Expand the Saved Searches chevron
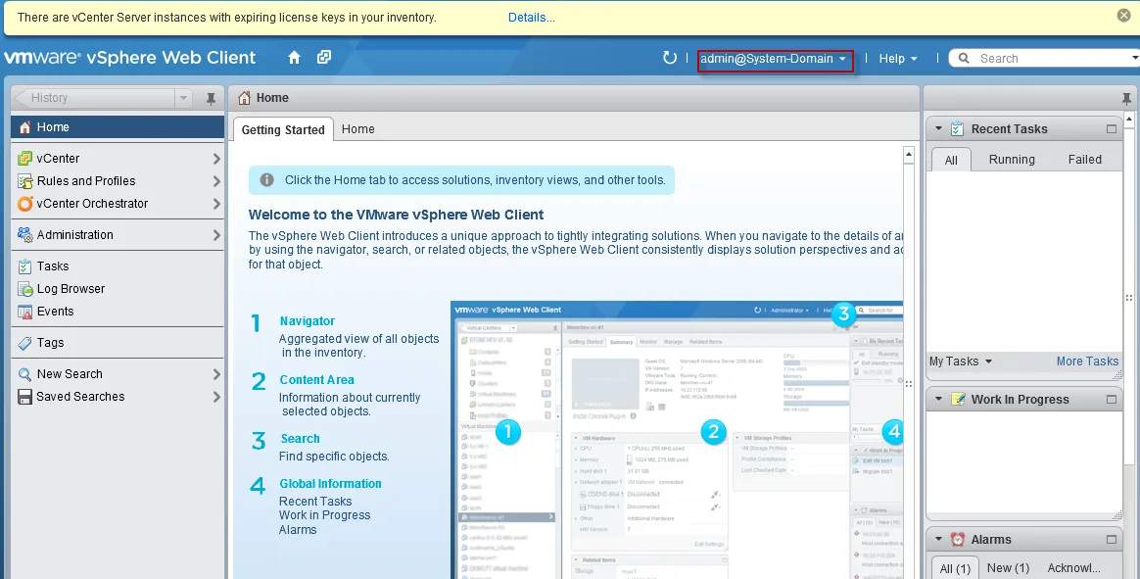The width and height of the screenshot is (1140, 579). (215, 397)
